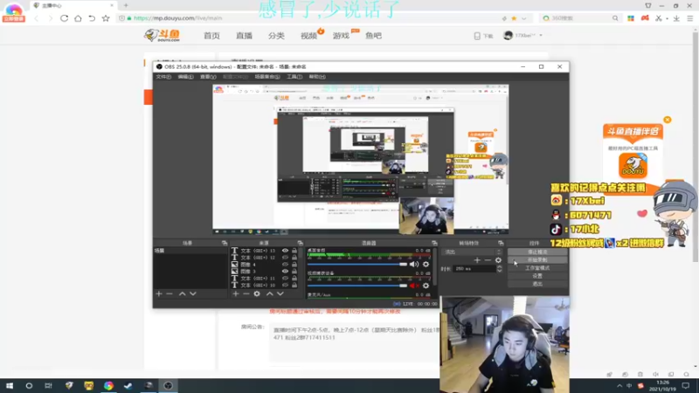The height and width of the screenshot is (393, 699).
Task: Open the 鱼吧 tab on Douyu
Action: click(x=374, y=36)
